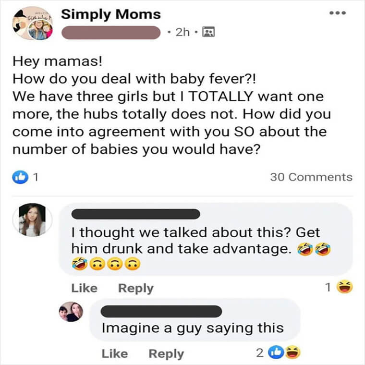Open the three-dot post options menu
The image size is (365, 365).
[x=338, y=13]
